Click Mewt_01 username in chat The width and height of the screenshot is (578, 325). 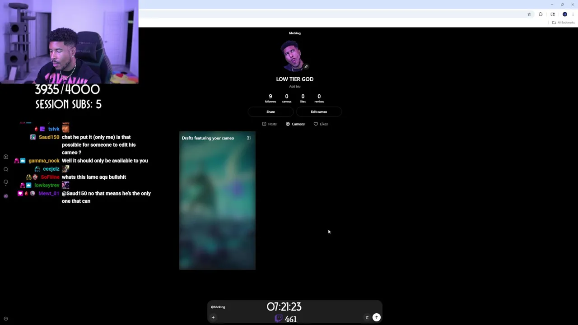[x=49, y=193]
